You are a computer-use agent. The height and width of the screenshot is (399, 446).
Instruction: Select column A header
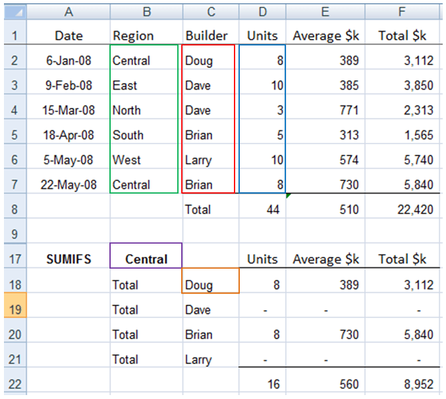[x=69, y=12]
